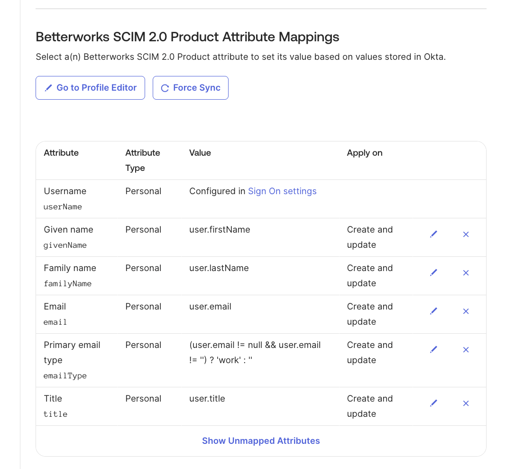Viewport: 515px width, 469px height.
Task: Click the familyName attribute code
Action: (x=68, y=284)
